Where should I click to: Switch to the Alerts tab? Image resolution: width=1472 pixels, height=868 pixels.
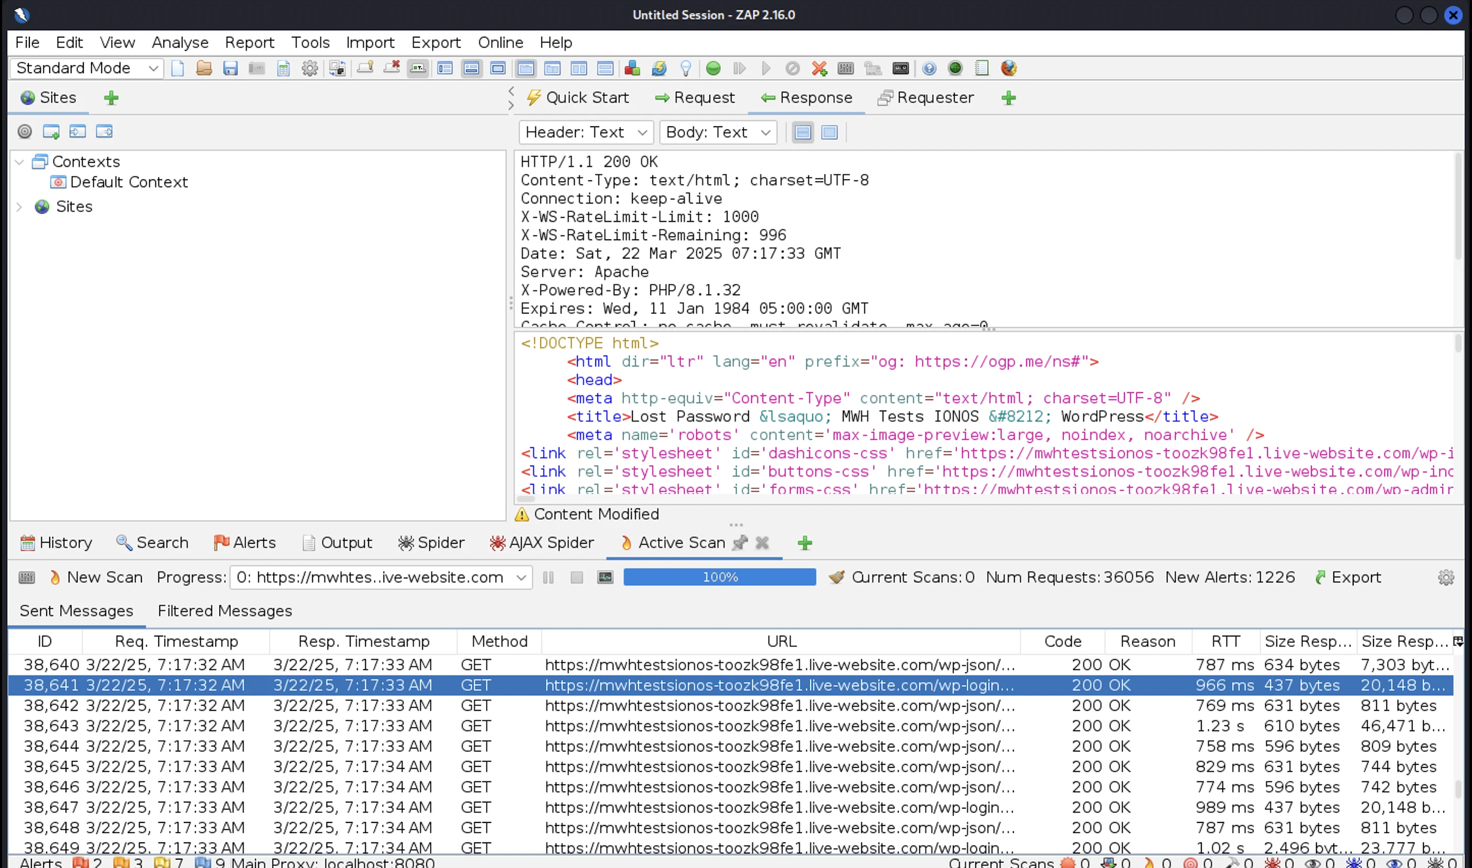point(244,543)
